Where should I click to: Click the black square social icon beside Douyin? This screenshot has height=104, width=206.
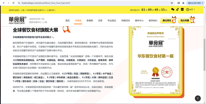(182, 10)
